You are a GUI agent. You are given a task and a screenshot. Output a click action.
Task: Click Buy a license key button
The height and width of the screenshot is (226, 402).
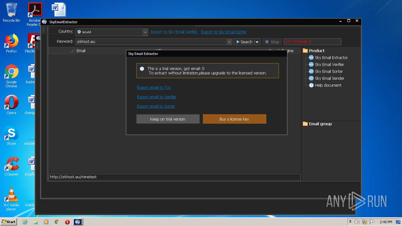[234, 119]
